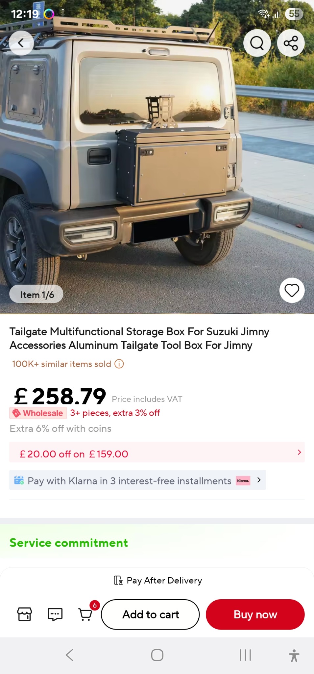The height and width of the screenshot is (674, 314).
Task: Add item to wishlist with heart icon
Action: click(292, 290)
